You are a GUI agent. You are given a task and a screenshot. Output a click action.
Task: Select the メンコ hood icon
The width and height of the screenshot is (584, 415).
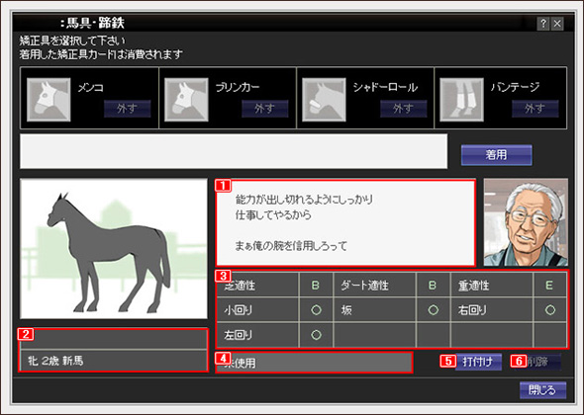49,100
